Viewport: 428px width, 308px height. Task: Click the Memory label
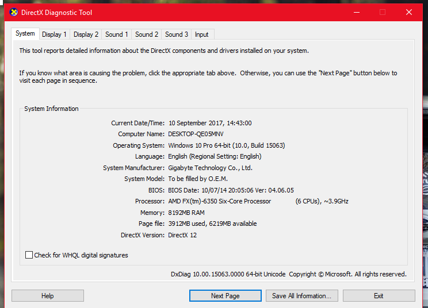point(152,213)
